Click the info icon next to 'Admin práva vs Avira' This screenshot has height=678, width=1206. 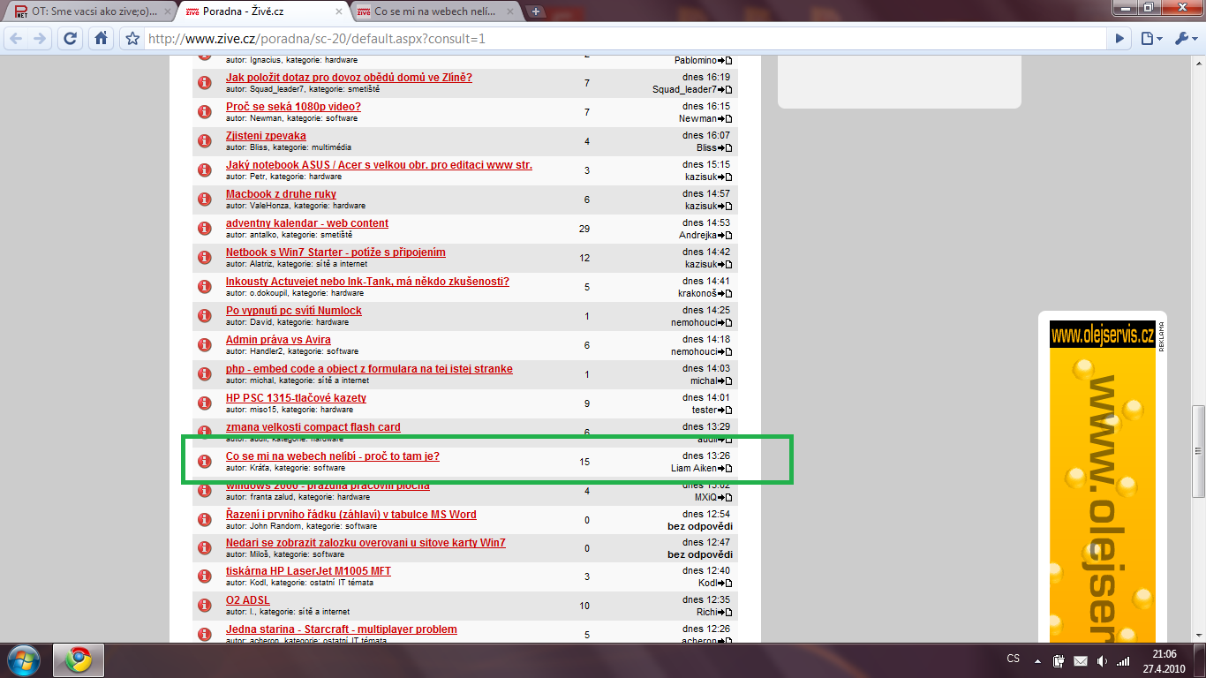[x=205, y=345]
